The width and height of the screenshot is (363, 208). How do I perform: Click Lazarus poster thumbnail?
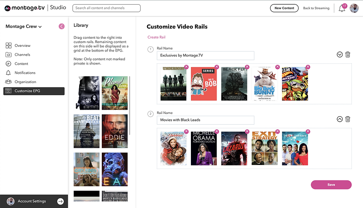tap(234, 148)
